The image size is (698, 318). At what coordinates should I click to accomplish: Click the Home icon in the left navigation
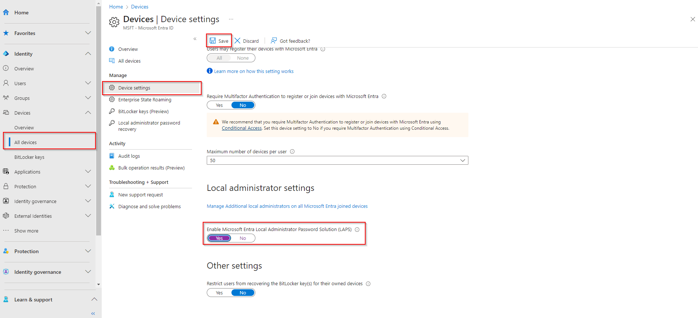tap(6, 12)
